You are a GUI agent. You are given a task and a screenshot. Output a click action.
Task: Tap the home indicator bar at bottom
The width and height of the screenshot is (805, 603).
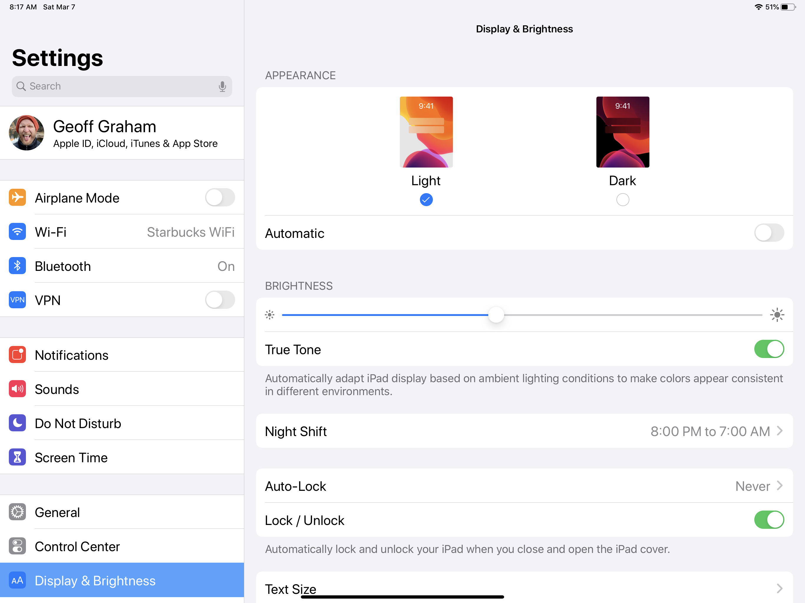(x=402, y=597)
